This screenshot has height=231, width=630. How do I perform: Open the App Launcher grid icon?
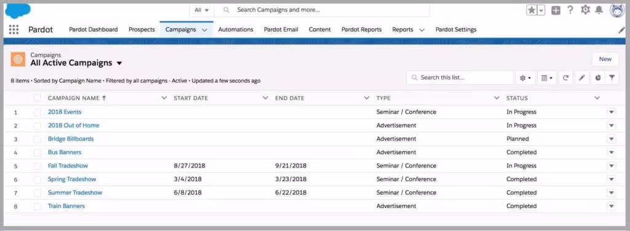14,30
